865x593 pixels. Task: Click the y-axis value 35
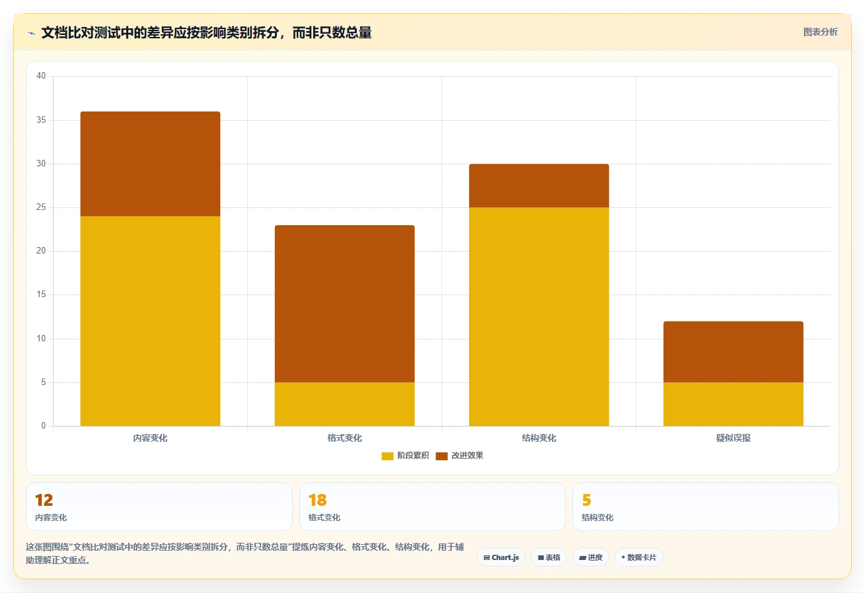[41, 120]
